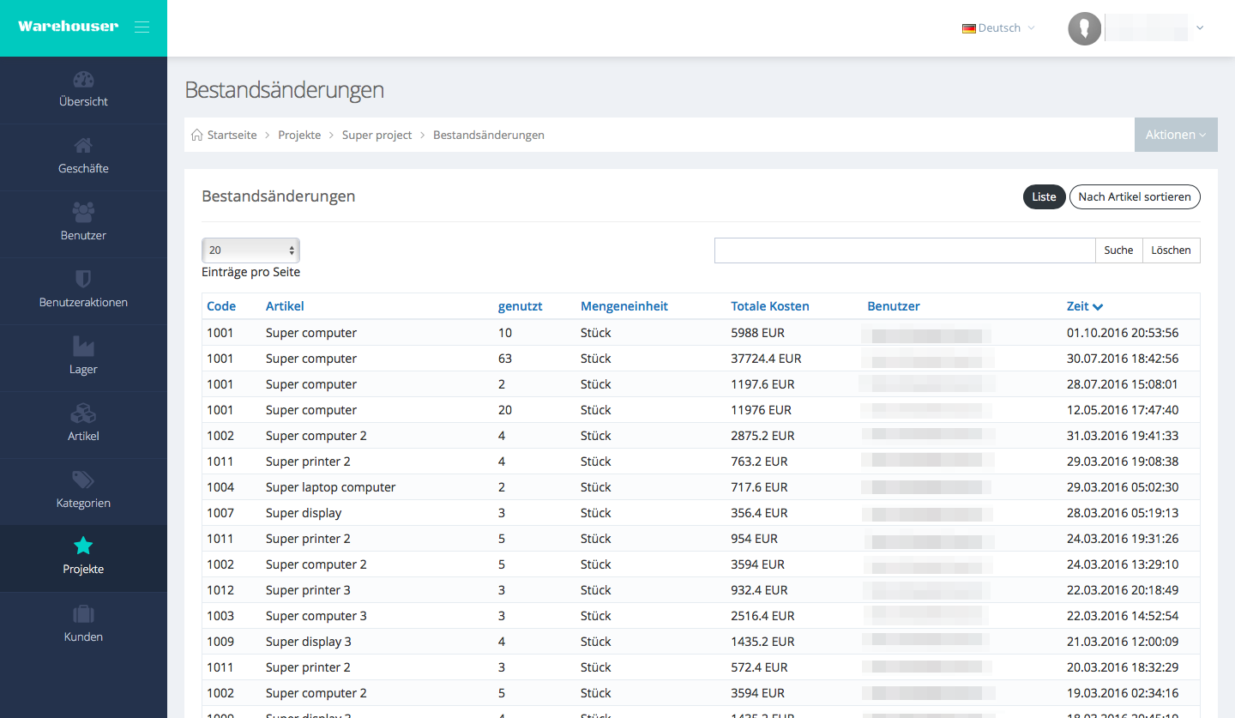Open Kategorien via the tags icon
1235x718 pixels.
coord(83,480)
